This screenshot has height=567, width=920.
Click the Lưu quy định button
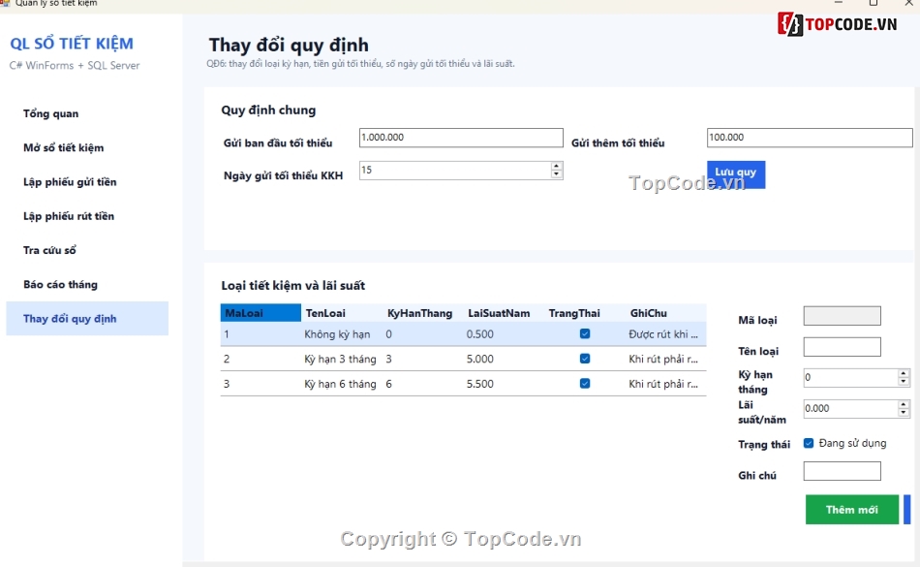coord(736,174)
